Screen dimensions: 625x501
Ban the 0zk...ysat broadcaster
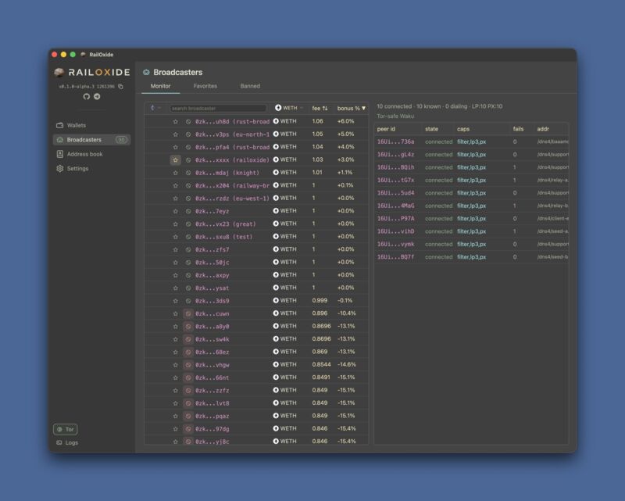coord(188,288)
